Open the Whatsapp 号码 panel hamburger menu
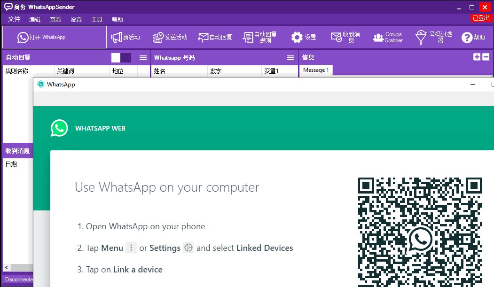This screenshot has height=287, width=494. pyautogui.click(x=290, y=58)
